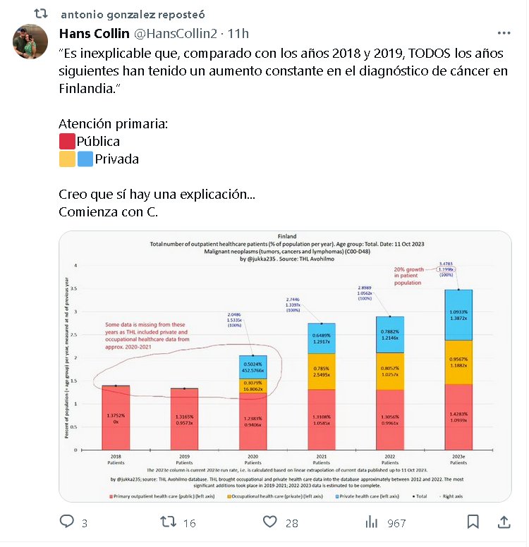Click the @HansCollin2 handle
Viewport: 529px width, 547px height.
point(174,33)
